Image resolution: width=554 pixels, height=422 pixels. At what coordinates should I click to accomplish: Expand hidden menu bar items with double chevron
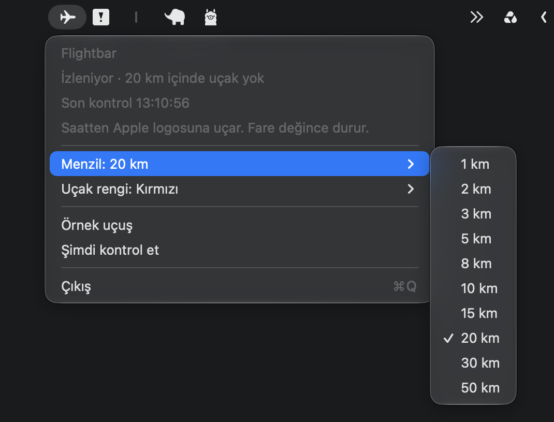tap(477, 17)
